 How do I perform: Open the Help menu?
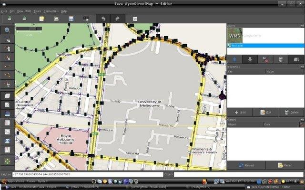tap(63, 11)
